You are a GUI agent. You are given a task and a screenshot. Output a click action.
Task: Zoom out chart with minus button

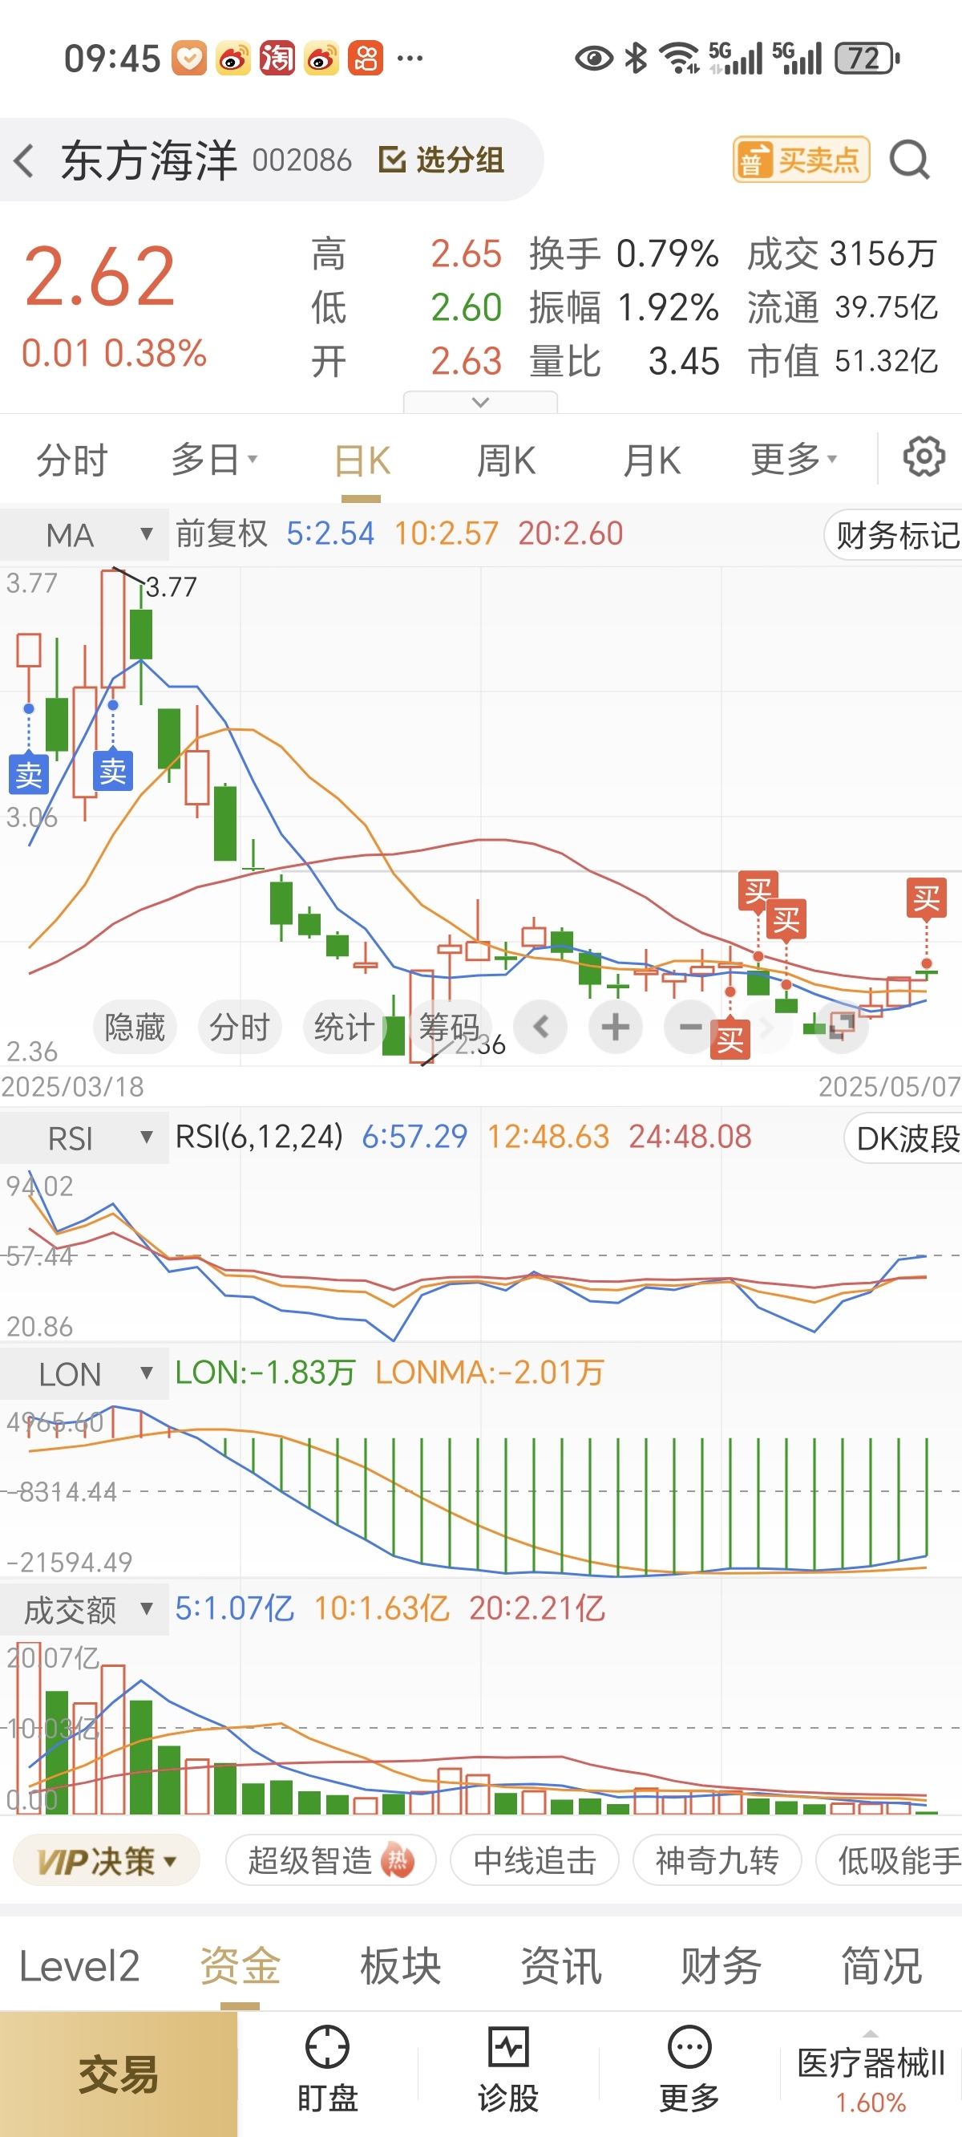pos(690,1027)
